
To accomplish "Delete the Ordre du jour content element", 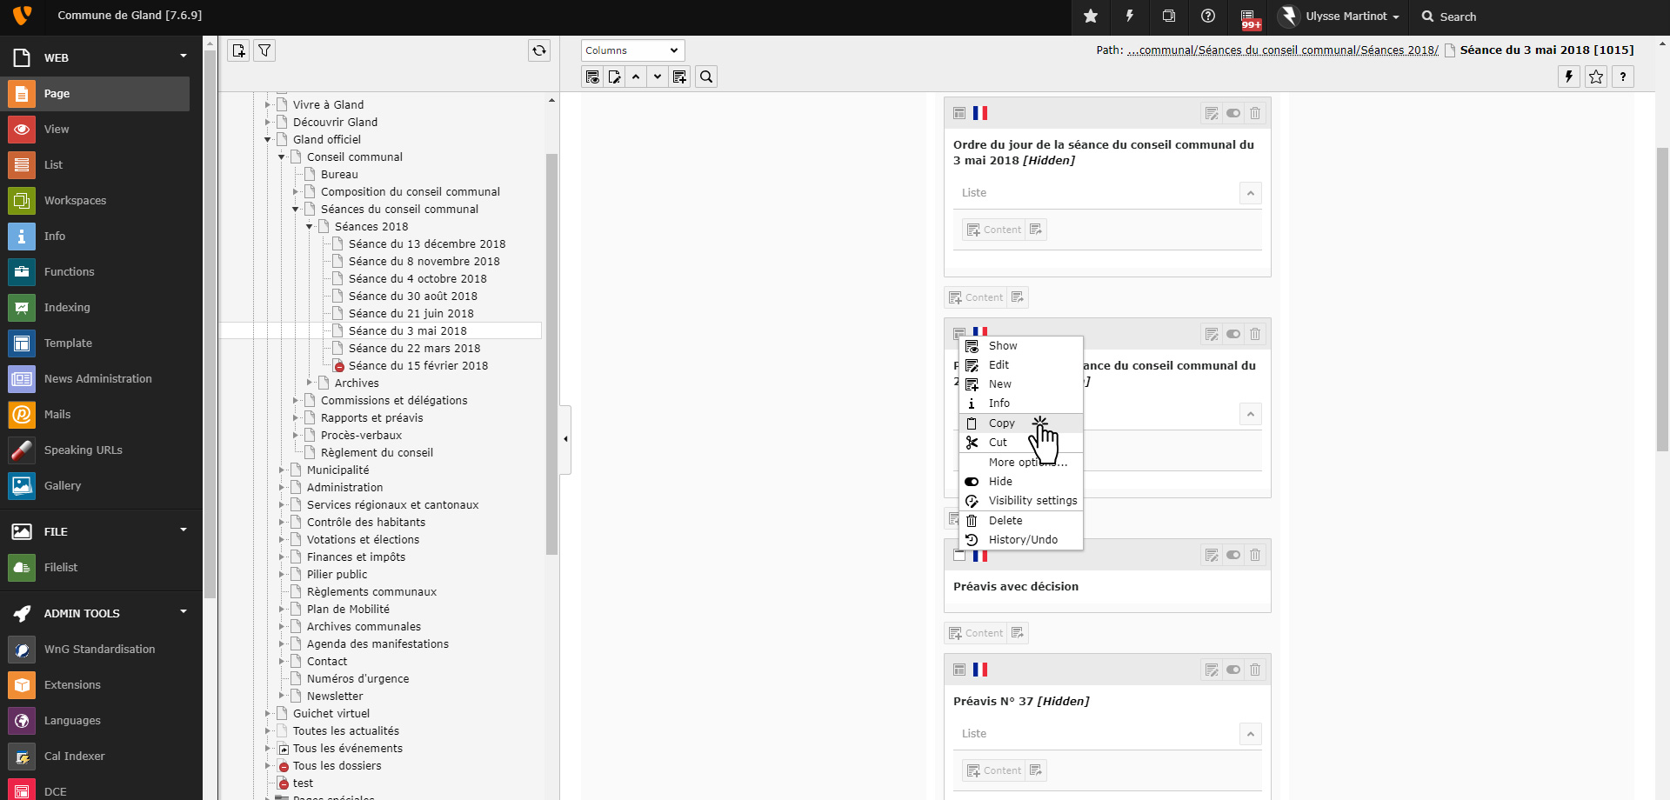I will point(1255,114).
